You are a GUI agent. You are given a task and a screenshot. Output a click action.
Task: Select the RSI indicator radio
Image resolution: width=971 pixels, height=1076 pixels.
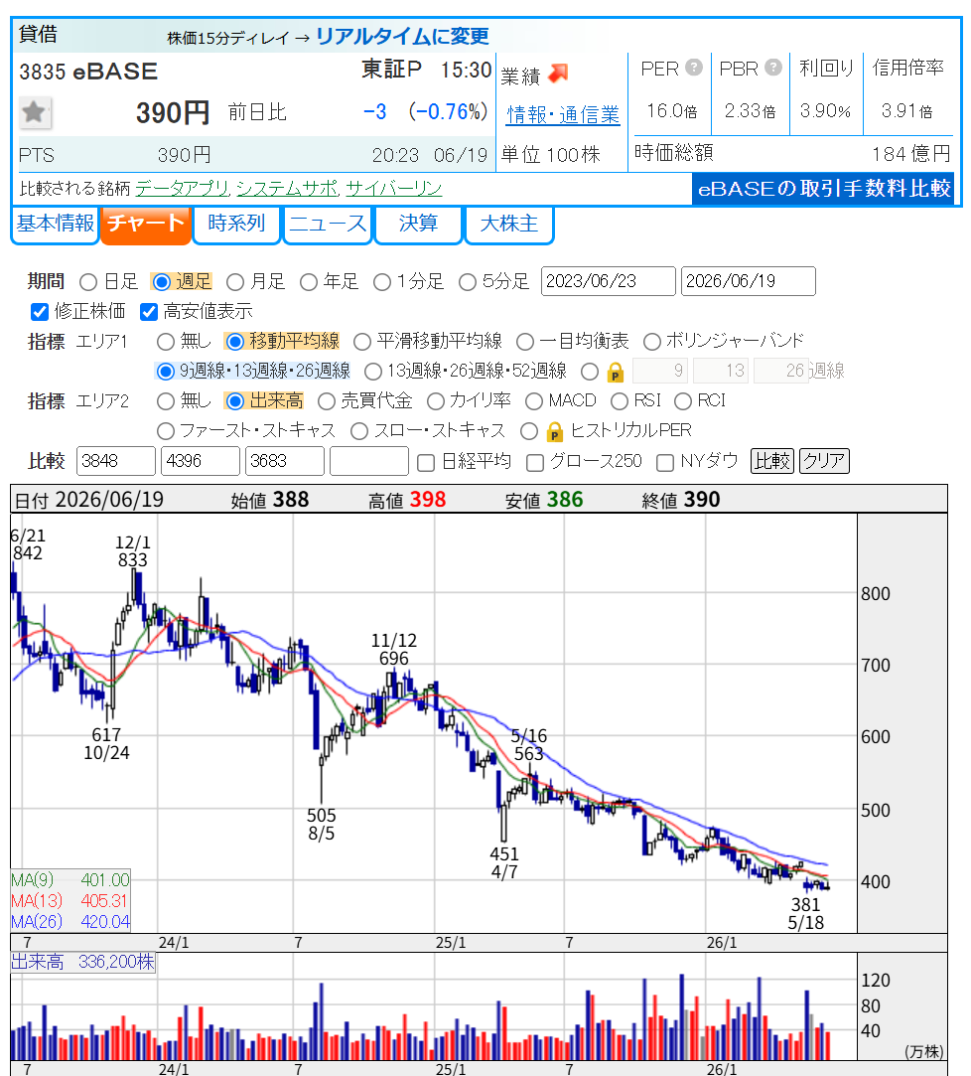(620, 401)
